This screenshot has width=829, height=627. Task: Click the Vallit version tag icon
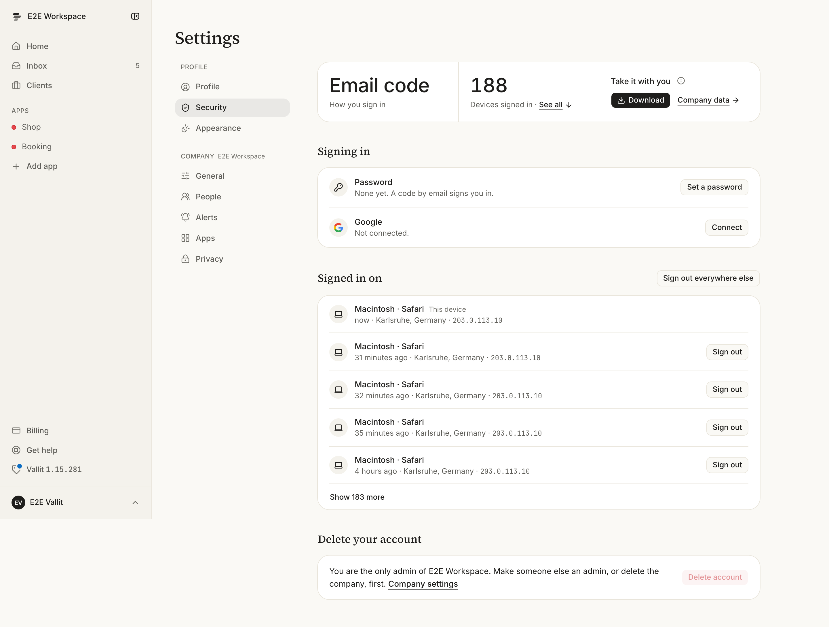click(16, 469)
